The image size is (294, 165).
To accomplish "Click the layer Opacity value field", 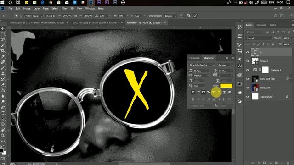I will 287,38.
